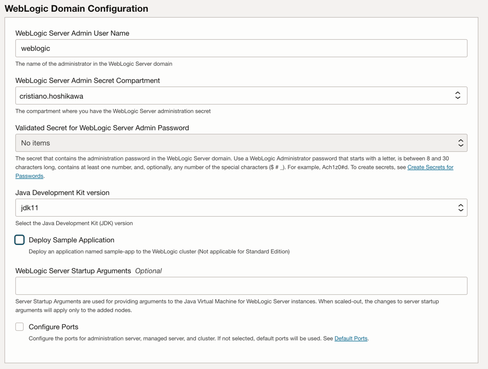Open the Create Secrets for Passwords link
The width and height of the screenshot is (488, 369).
(x=430, y=167)
